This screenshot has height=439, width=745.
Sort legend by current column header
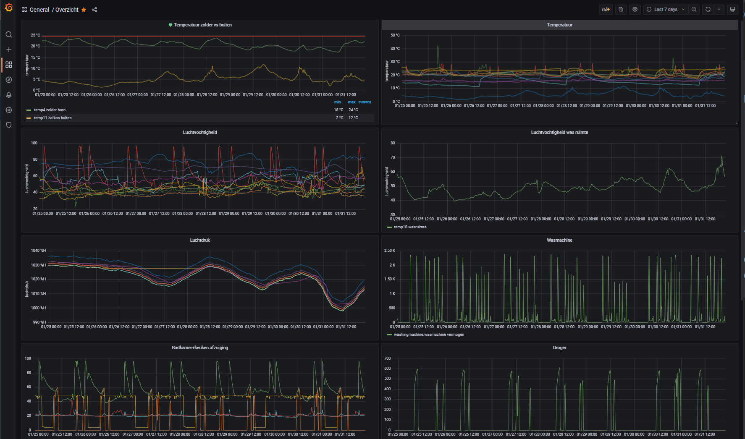tap(365, 102)
